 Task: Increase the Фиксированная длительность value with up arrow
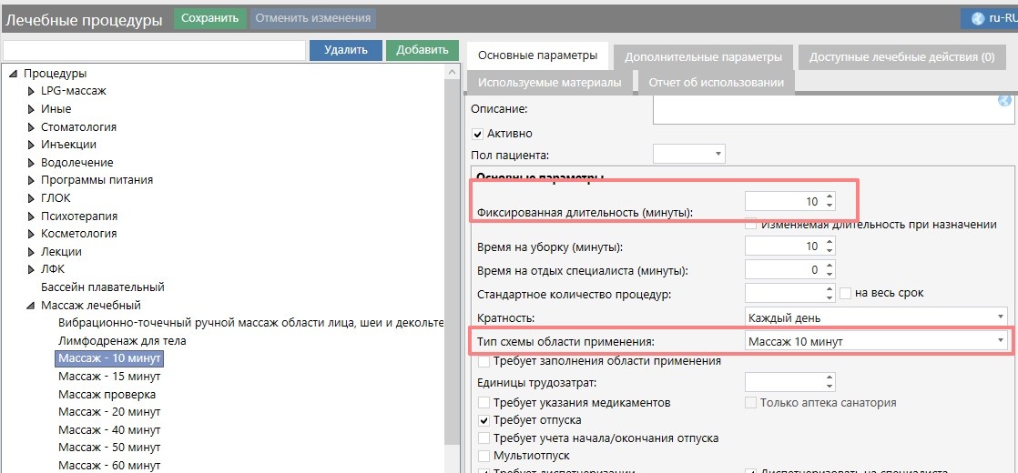pyautogui.click(x=829, y=196)
